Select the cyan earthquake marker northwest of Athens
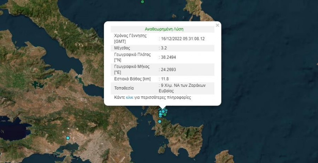 click(x=68, y=138)
